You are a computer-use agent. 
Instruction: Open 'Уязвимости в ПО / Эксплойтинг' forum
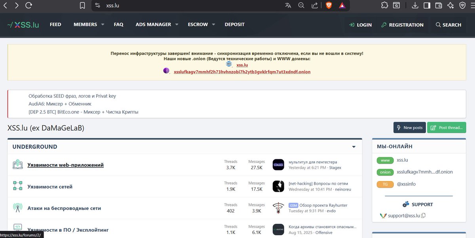pyautogui.click(x=68, y=230)
